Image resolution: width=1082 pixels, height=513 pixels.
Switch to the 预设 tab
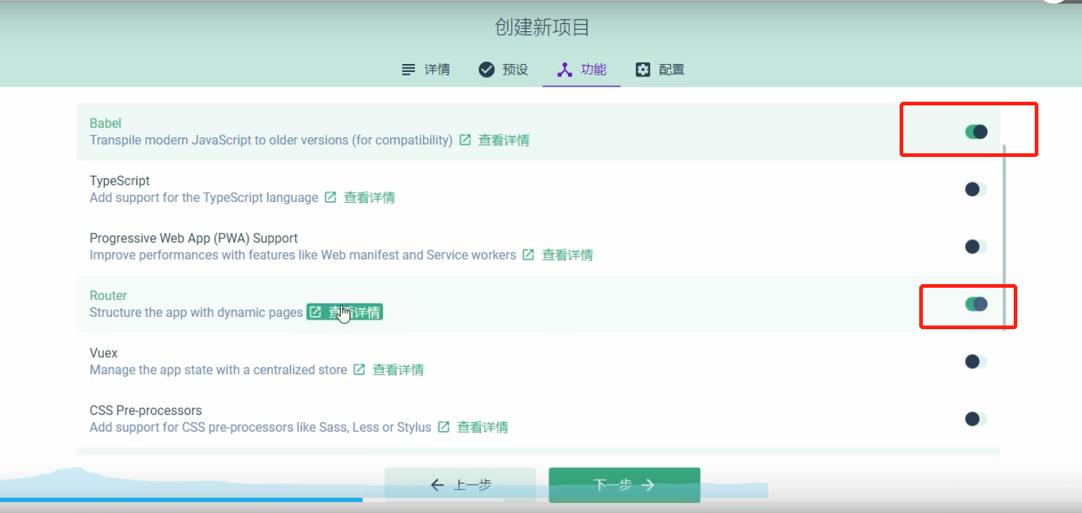(x=503, y=70)
